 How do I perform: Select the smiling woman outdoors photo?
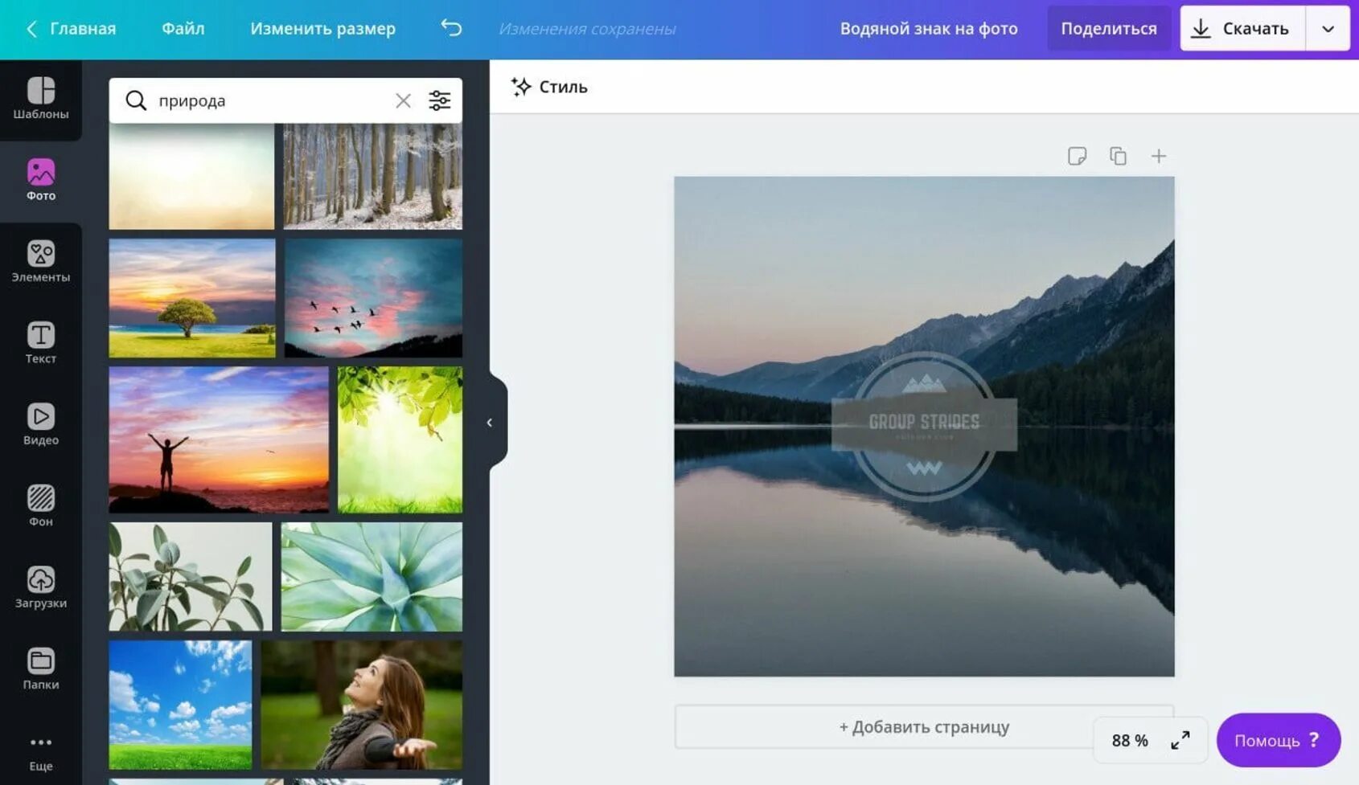[361, 705]
